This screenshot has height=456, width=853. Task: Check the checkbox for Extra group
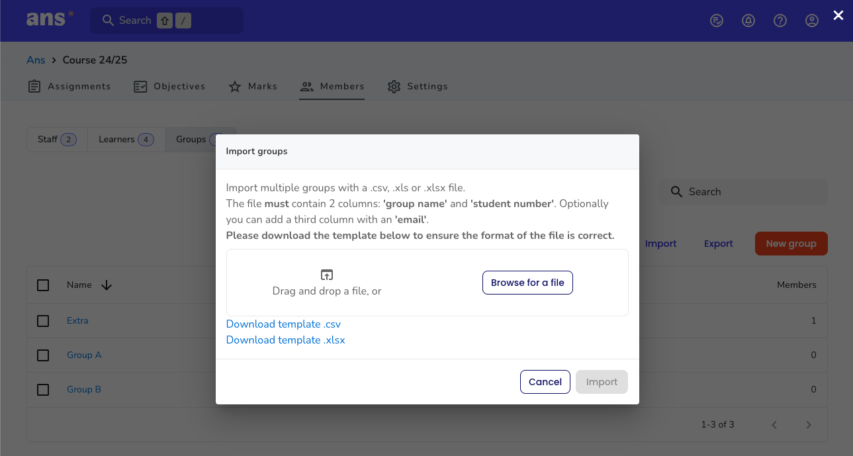tap(43, 320)
